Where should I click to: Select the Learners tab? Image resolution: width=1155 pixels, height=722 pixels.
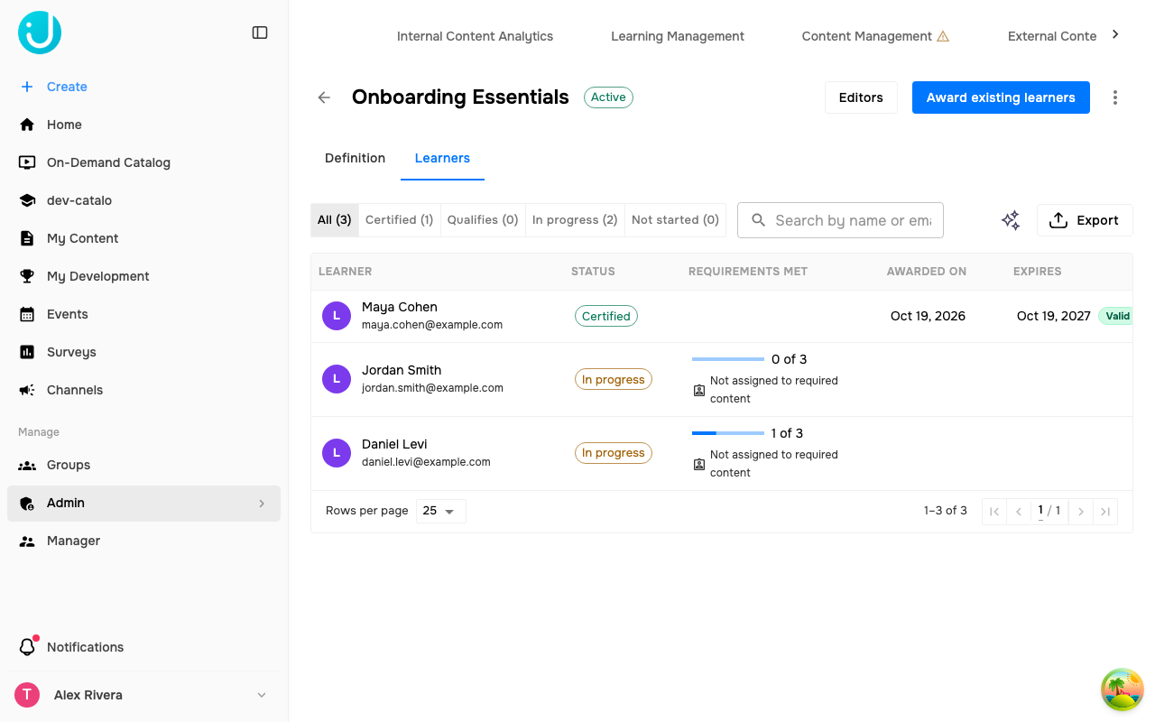pos(442,158)
